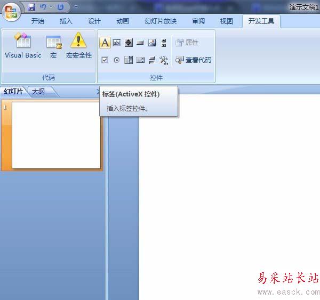Open the 审阅 ribbon tab

pyautogui.click(x=198, y=21)
